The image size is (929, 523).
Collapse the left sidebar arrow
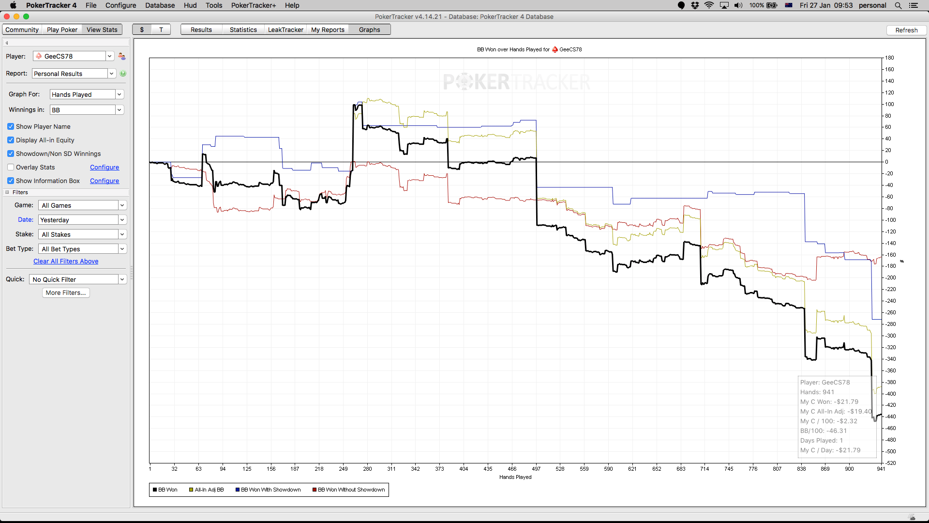click(x=7, y=43)
